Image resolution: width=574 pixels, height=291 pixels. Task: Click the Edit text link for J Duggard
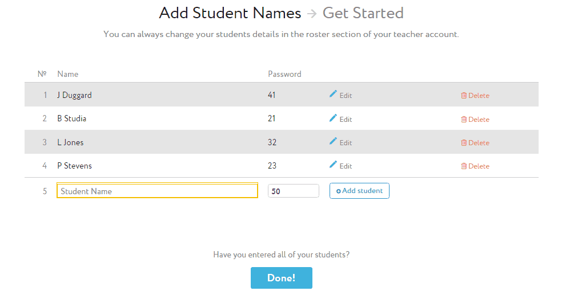click(x=346, y=96)
